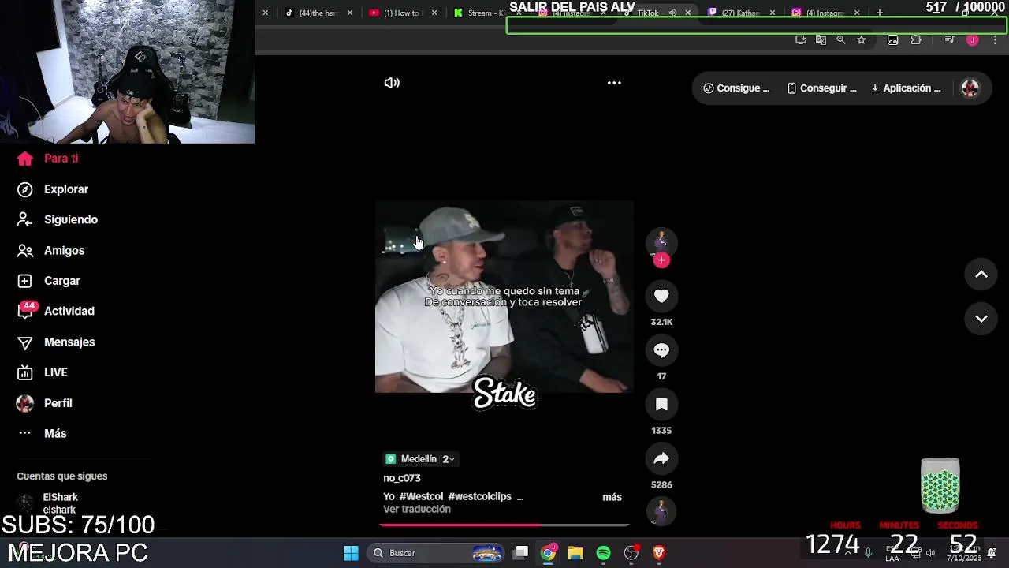Screen dimensions: 1009x568
Task: Open the Windows Start menu
Action: coord(351,553)
